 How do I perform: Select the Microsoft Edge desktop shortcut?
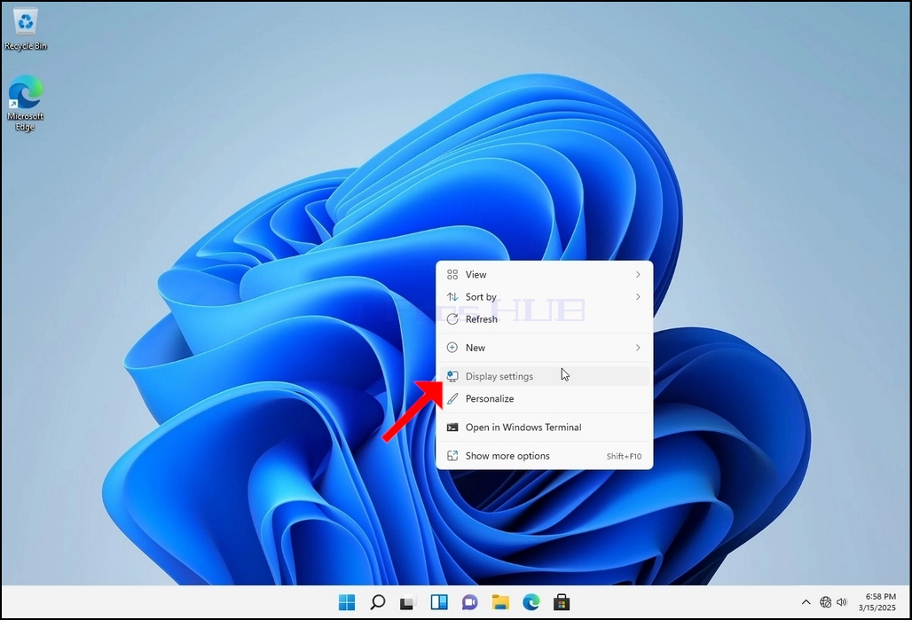(25, 103)
